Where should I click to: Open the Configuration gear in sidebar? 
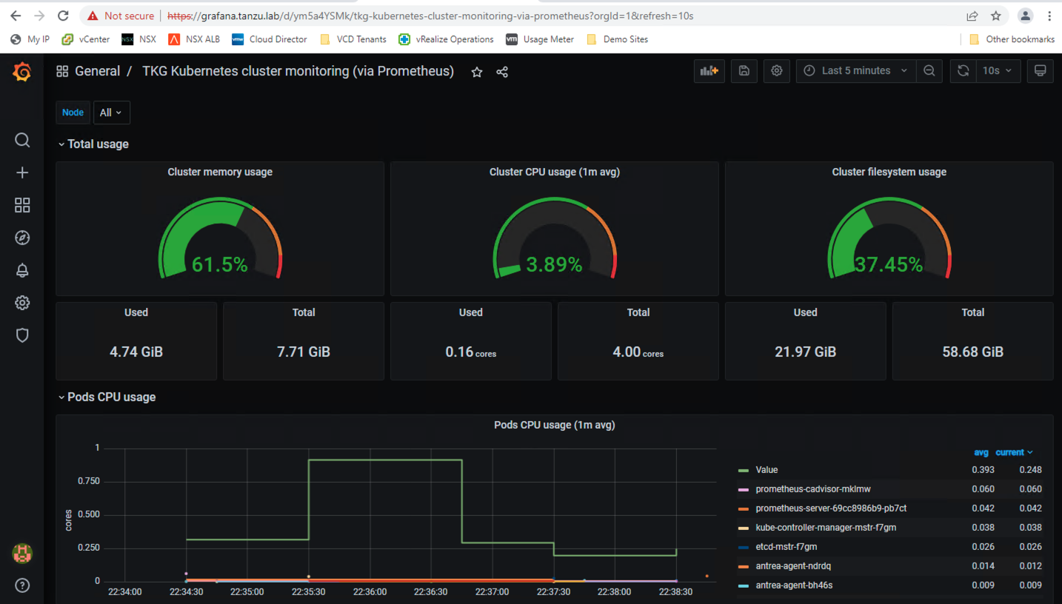tap(22, 303)
